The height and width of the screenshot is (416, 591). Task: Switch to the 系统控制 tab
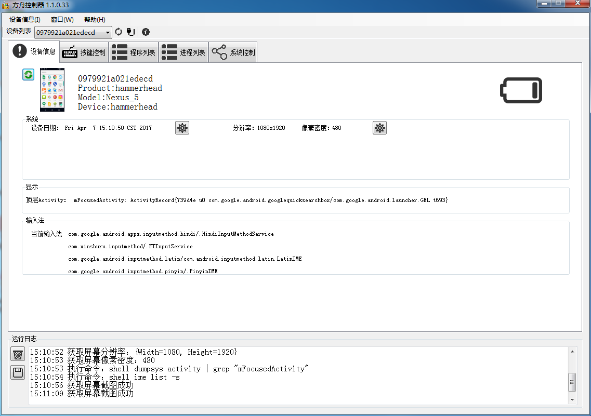(x=233, y=52)
